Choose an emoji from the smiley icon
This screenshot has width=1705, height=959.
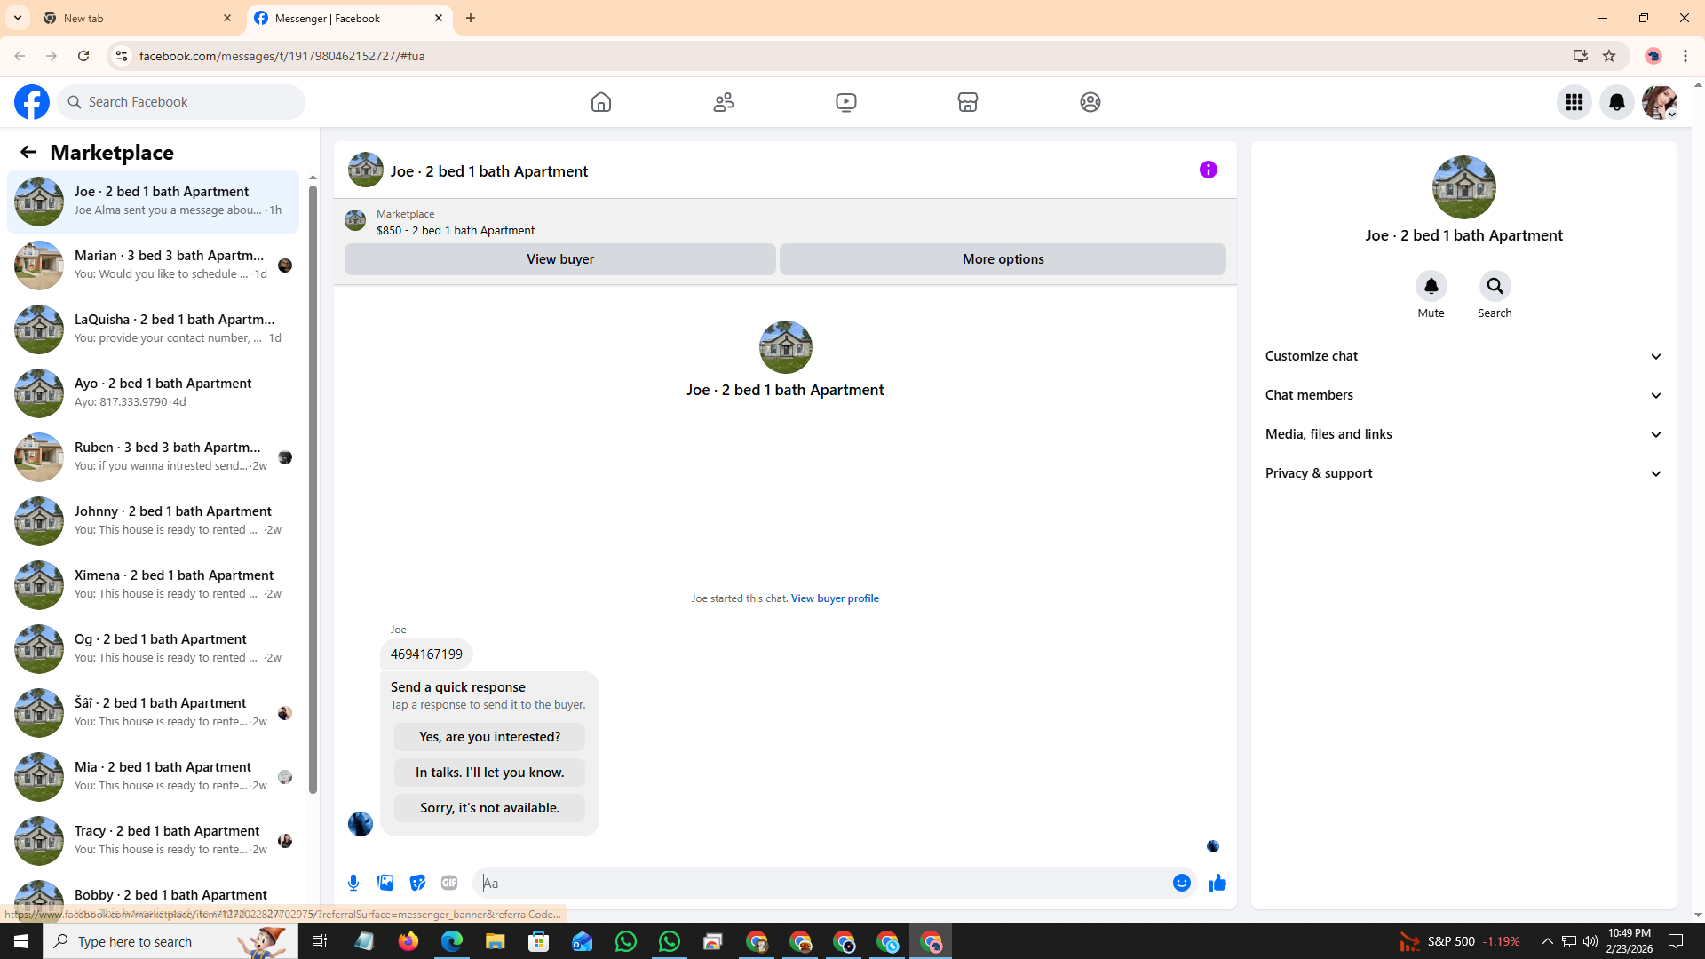point(1181,883)
